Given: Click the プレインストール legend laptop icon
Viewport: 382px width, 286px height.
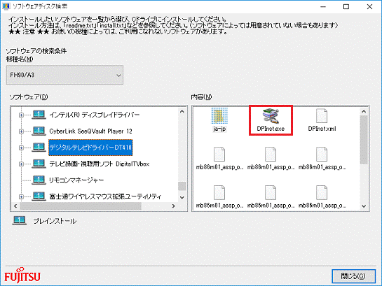Looking at the screenshot, I should [19, 221].
